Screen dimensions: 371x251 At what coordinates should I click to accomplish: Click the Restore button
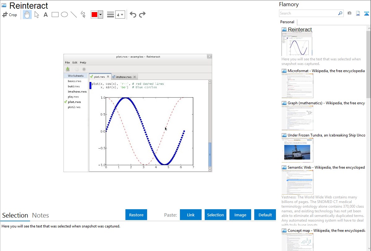pos(136,215)
